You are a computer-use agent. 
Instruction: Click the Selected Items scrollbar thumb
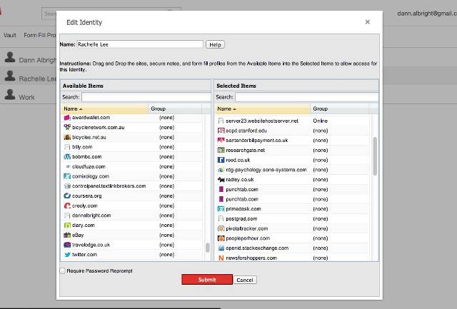click(375, 156)
